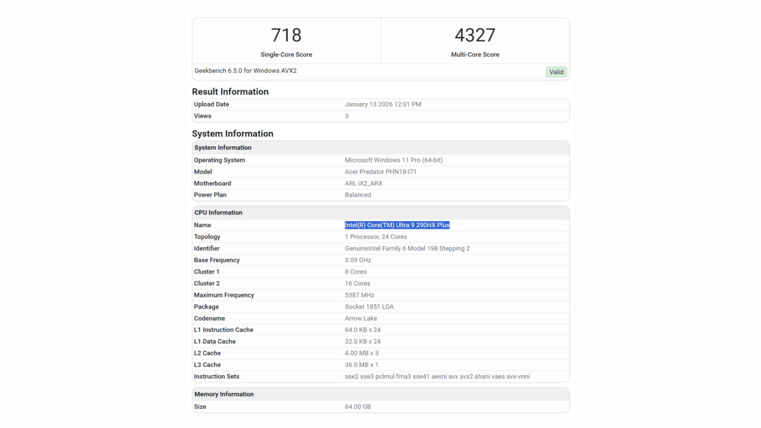Click the 5387 MHz maximum frequency value
The width and height of the screenshot is (761, 428).
coord(359,295)
